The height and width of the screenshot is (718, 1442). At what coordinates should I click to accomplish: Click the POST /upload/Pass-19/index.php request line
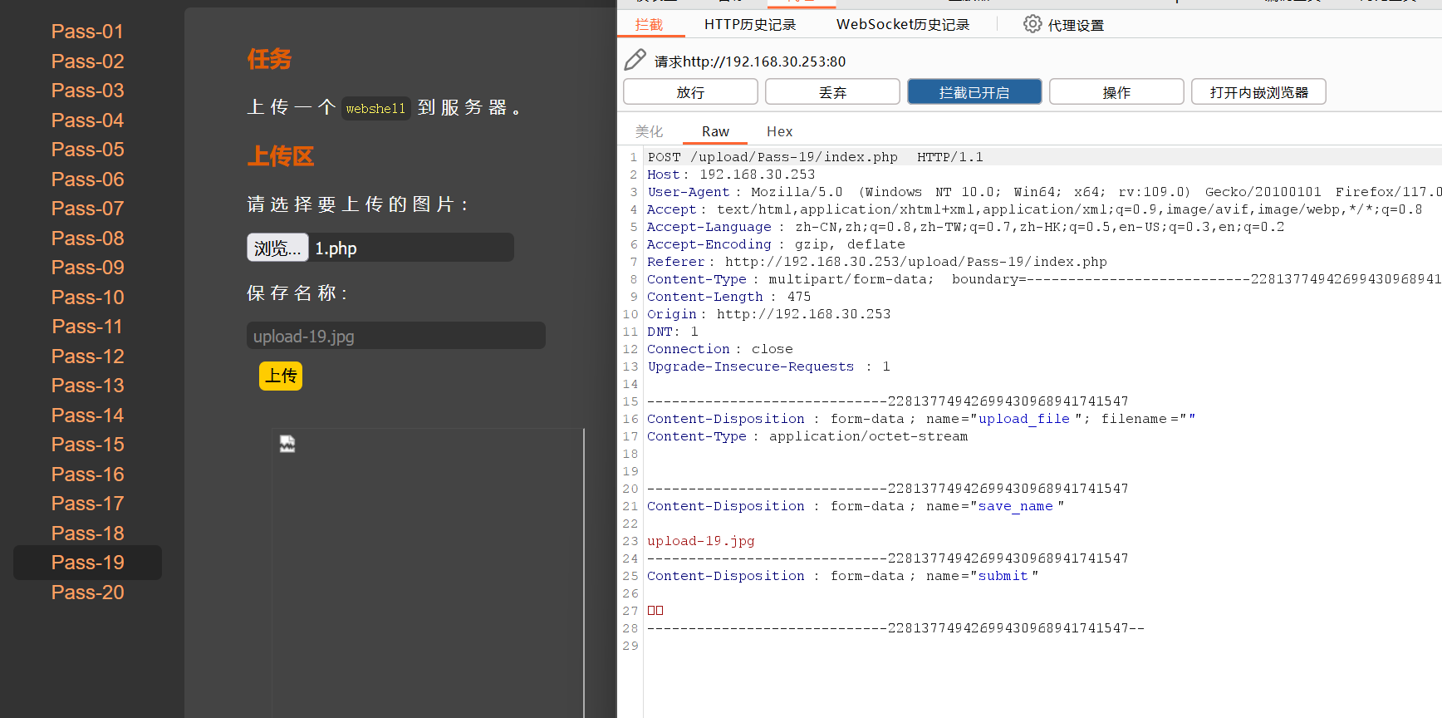815,157
